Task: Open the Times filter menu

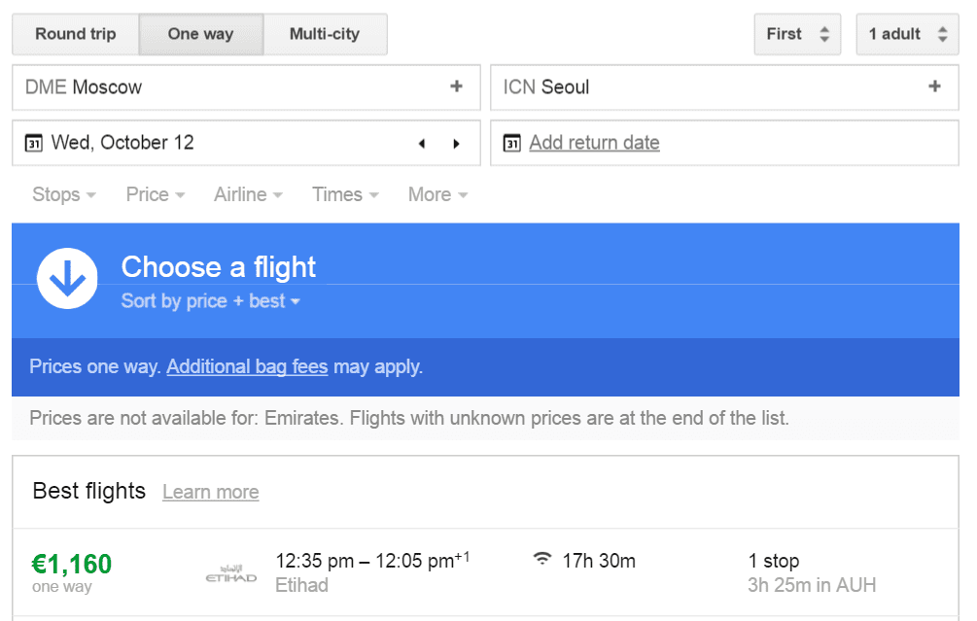Action: tap(346, 195)
